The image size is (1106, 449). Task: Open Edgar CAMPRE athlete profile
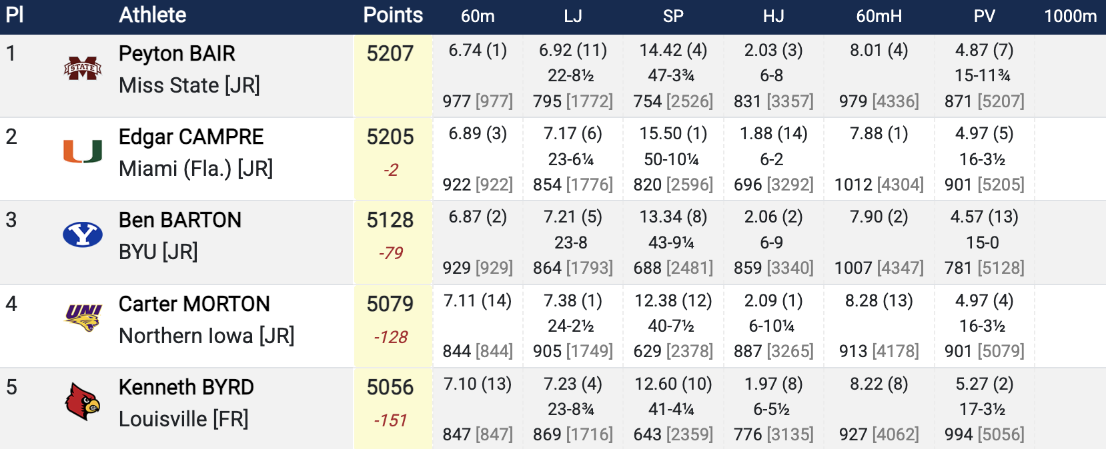coord(191,137)
